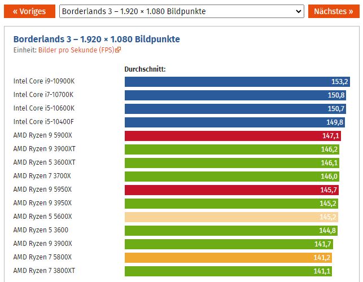363x282 pixels.
Task: Select the AMD Ryzen 7 5800X label
Action: (42, 257)
